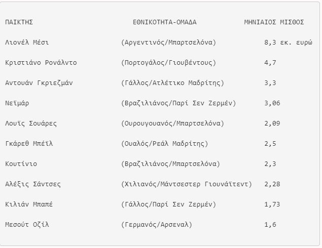Select the player name Νεϊμάρ
The width and height of the screenshot is (322, 248).
click(x=17, y=103)
